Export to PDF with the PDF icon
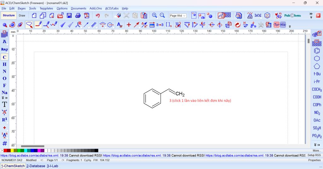The height and width of the screenshot is (169, 323). 86,15
